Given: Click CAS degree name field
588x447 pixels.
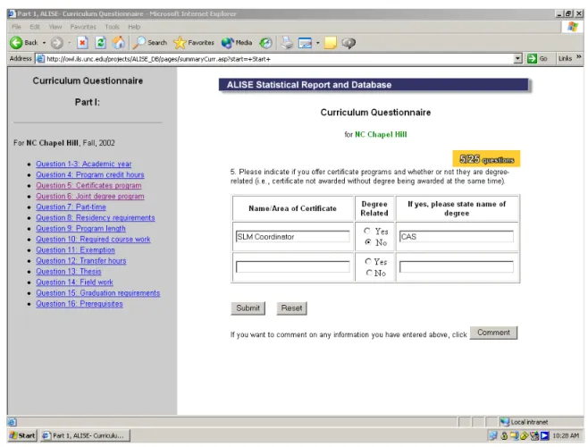Looking at the screenshot, I should pos(457,236).
